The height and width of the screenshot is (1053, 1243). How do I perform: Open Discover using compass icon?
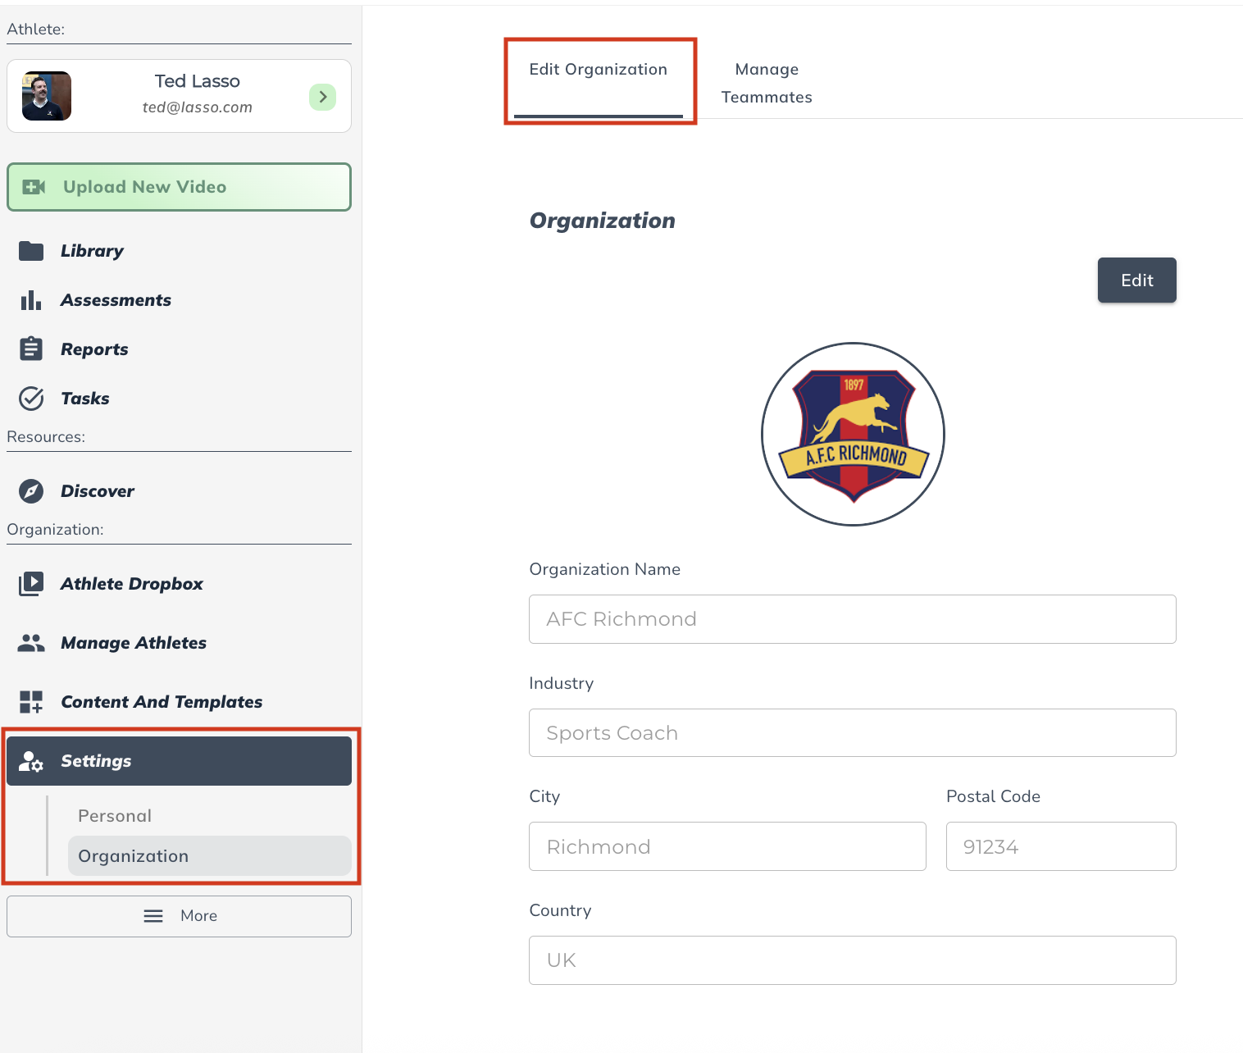pyautogui.click(x=31, y=491)
